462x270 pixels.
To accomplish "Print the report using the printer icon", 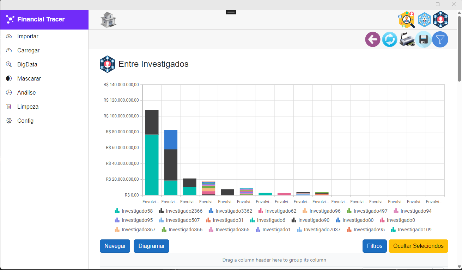I will (407, 39).
